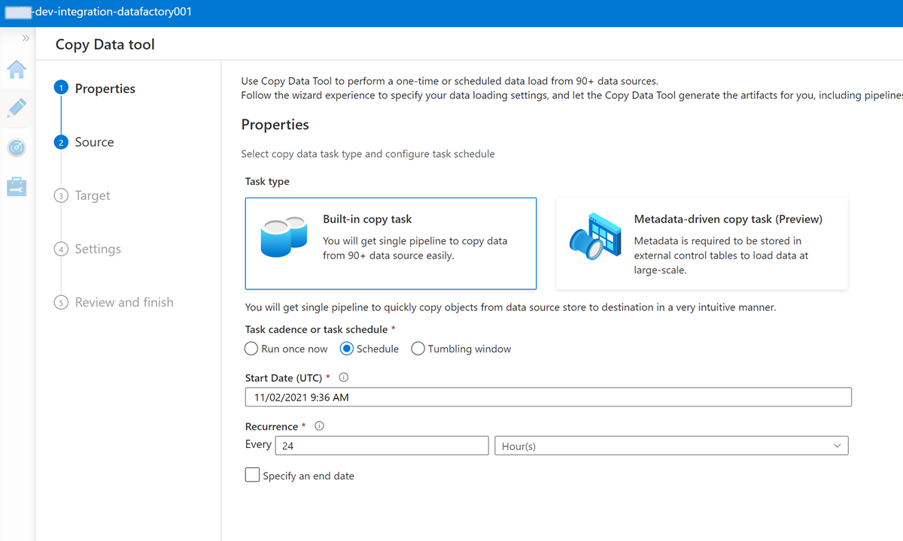Open the Author pencil icon
This screenshot has height=541, width=903.
17,108
